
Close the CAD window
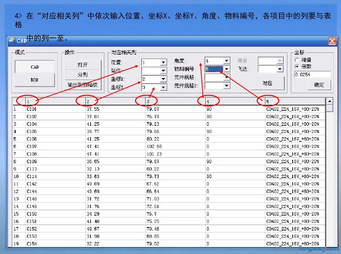click(332, 41)
